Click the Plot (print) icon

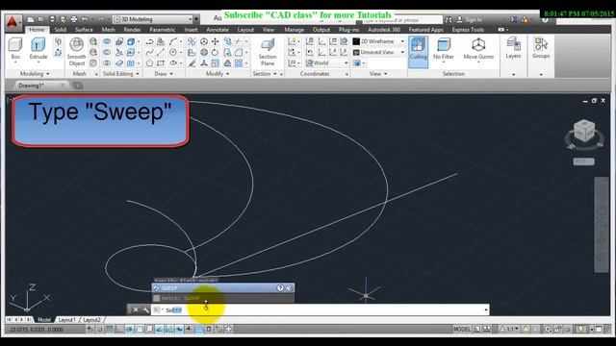tap(74, 19)
